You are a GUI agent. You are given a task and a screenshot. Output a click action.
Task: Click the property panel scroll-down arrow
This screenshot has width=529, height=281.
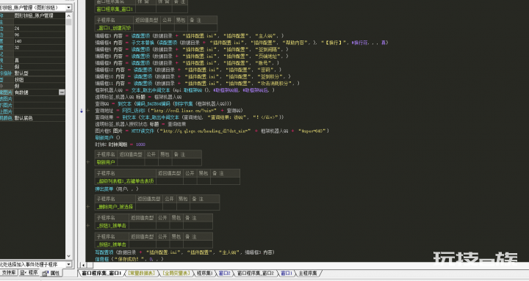pyautogui.click(x=69, y=256)
